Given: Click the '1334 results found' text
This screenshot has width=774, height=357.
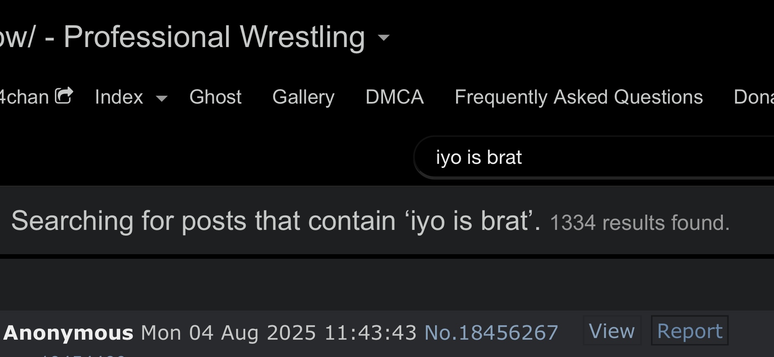Looking at the screenshot, I should pos(640,223).
